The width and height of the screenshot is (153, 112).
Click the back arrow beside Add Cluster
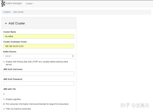coord(6,24)
